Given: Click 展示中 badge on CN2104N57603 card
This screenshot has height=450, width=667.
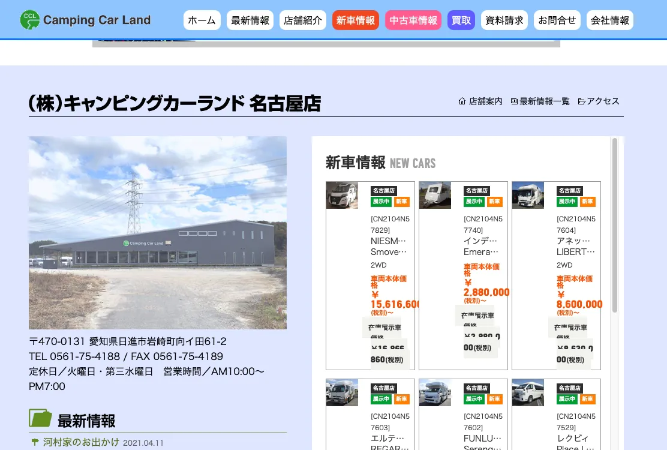Looking at the screenshot, I should pyautogui.click(x=381, y=399).
